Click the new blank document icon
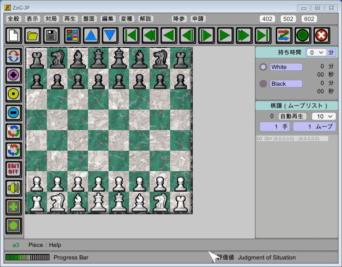This screenshot has width=342, height=267. pos(13,35)
